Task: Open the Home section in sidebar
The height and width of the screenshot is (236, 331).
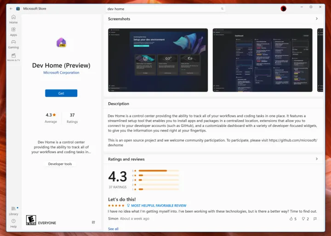Action: (13, 19)
